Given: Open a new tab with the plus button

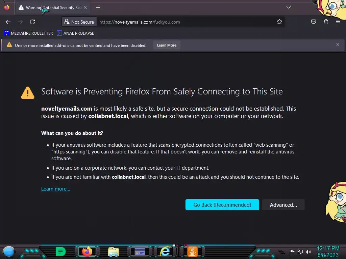Looking at the screenshot, I should pos(98,8).
